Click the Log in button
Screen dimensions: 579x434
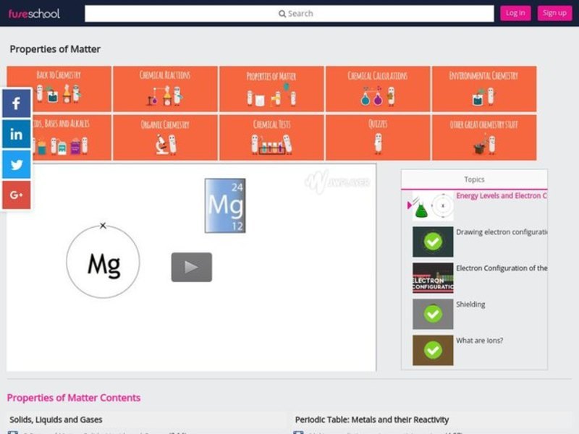(515, 13)
